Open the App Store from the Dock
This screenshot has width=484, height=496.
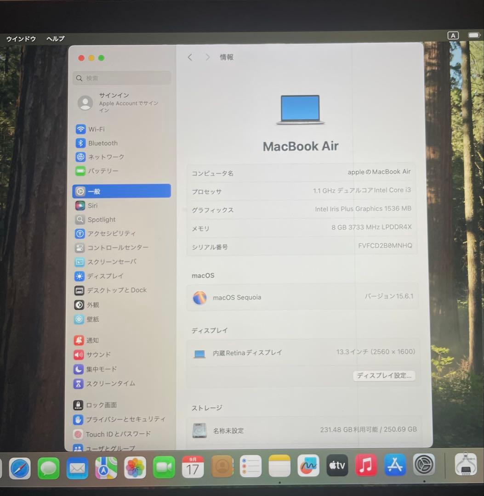pos(395,465)
